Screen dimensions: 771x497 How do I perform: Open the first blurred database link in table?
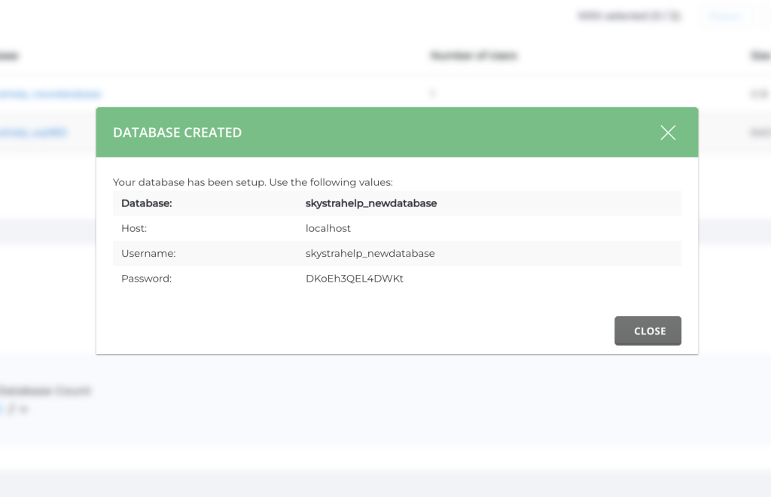click(x=51, y=94)
